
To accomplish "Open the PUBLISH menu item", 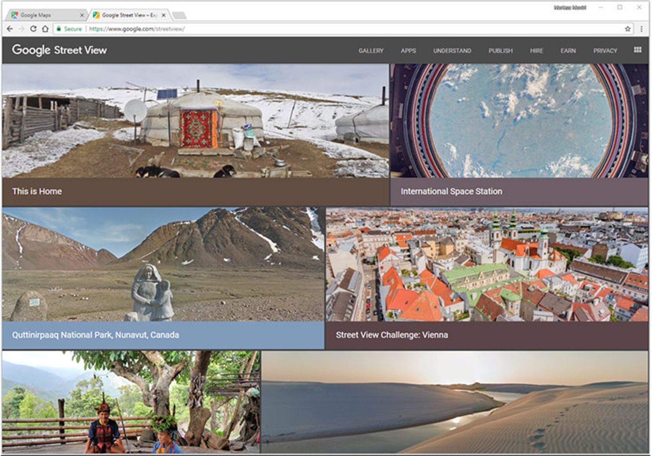I will point(501,51).
